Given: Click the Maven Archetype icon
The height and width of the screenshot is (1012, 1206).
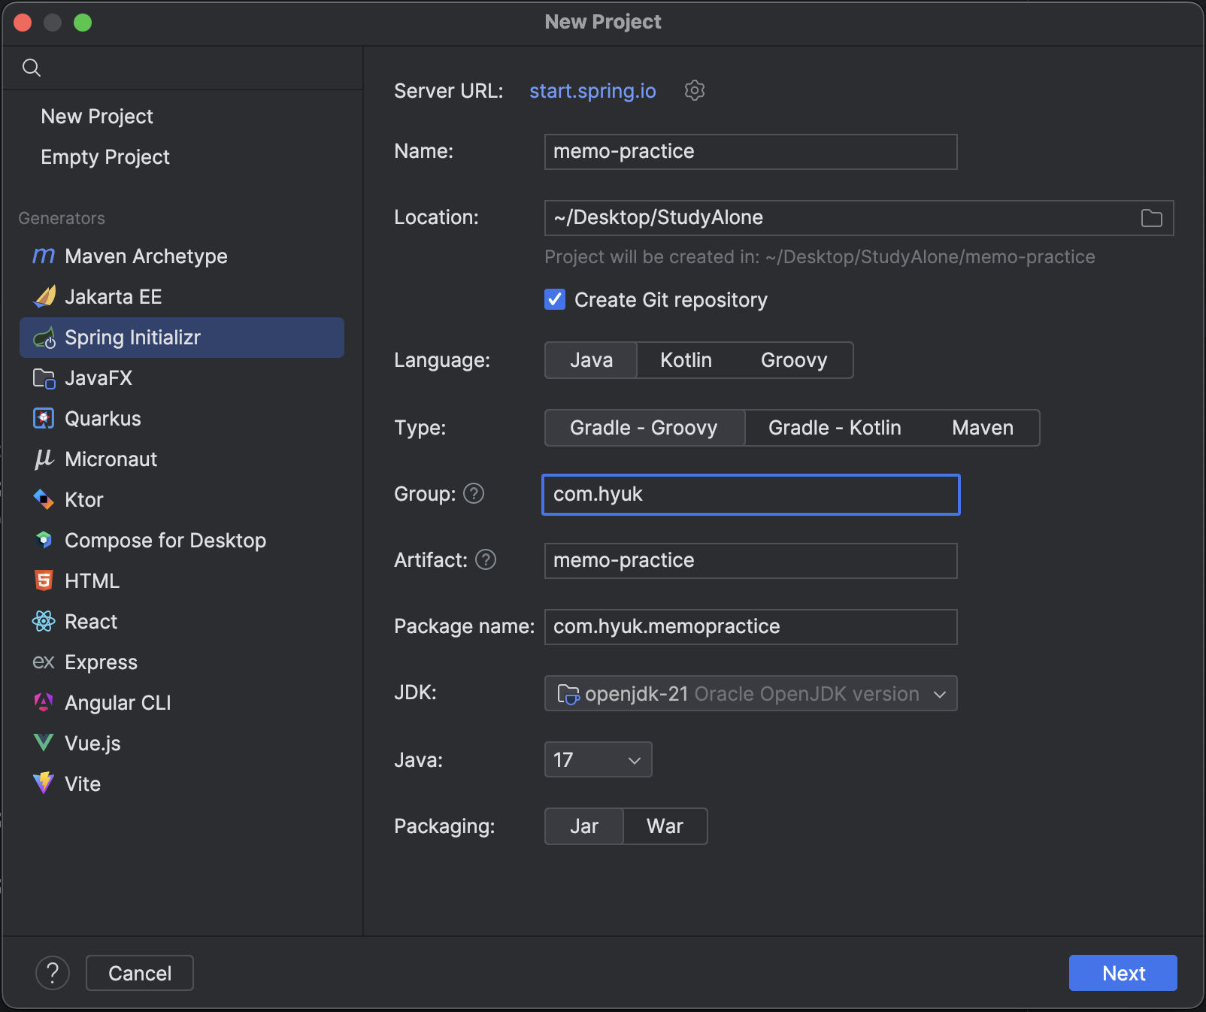Looking at the screenshot, I should click(x=44, y=256).
